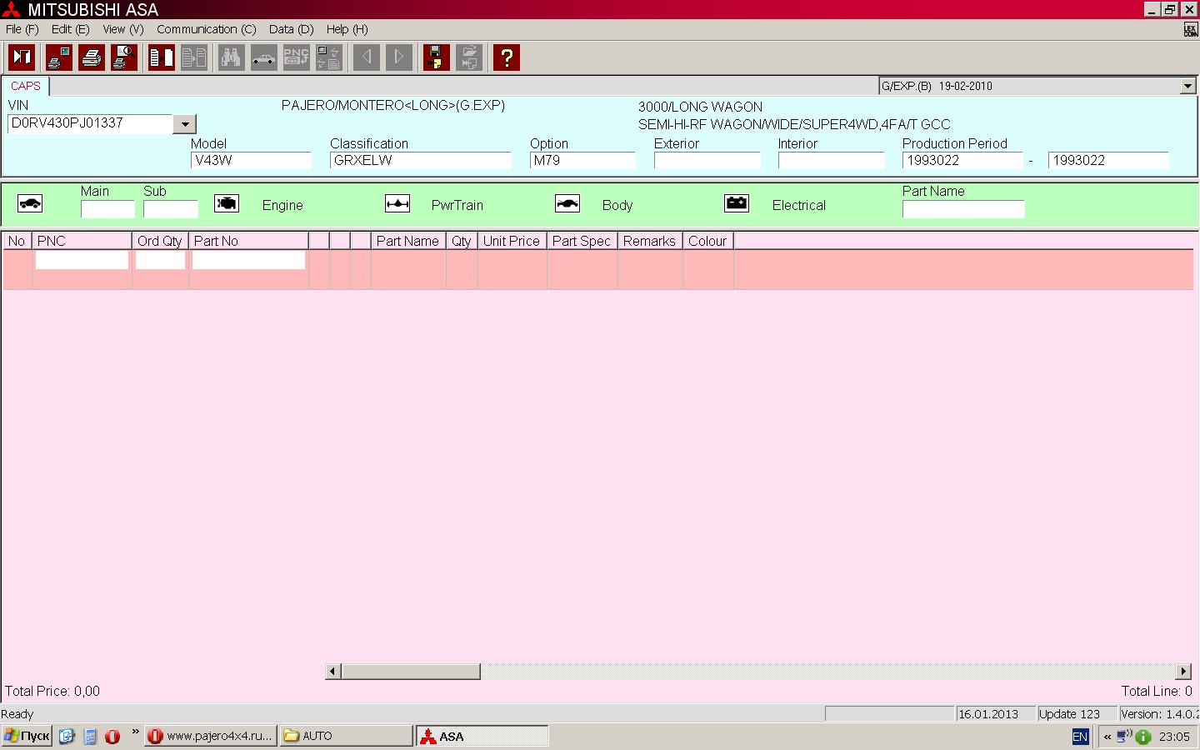The height and width of the screenshot is (750, 1200).
Task: Click the red help question mark icon
Action: pos(506,57)
